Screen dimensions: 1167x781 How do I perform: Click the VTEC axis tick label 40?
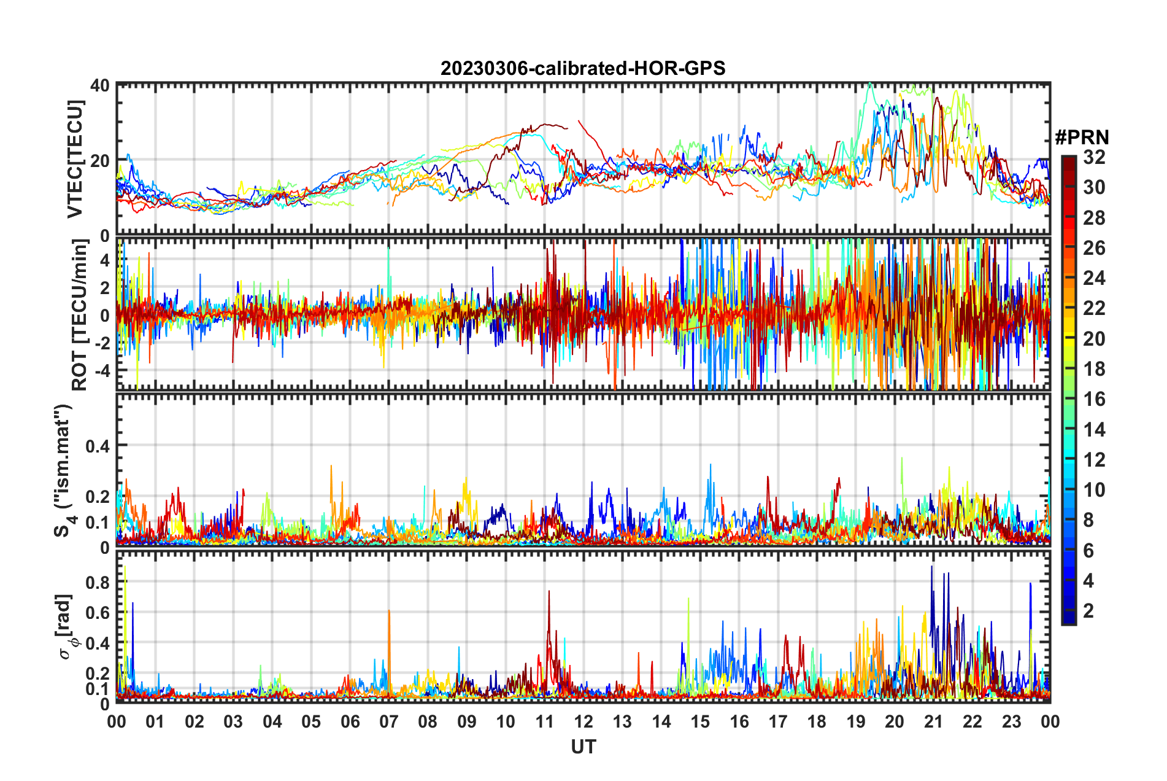[100, 85]
